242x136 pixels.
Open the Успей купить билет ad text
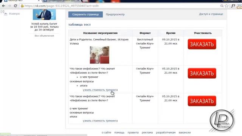click(44, 27)
